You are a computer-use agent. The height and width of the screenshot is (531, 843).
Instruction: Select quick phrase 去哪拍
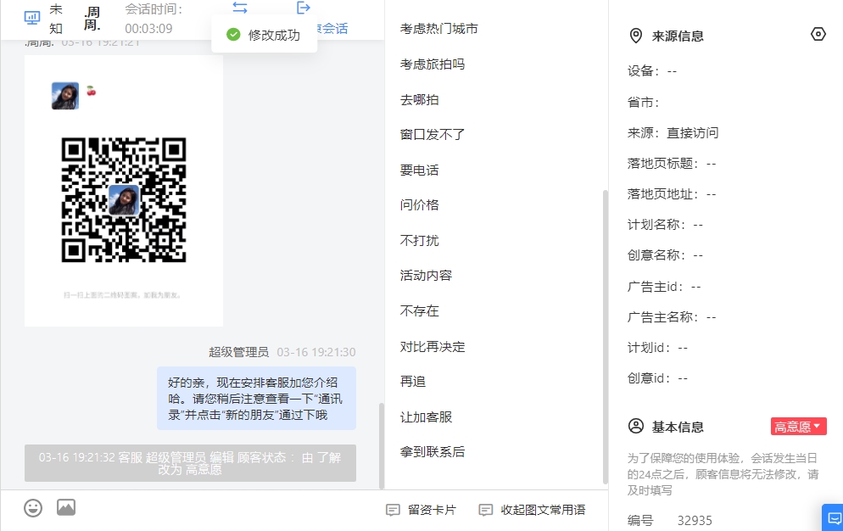click(419, 99)
